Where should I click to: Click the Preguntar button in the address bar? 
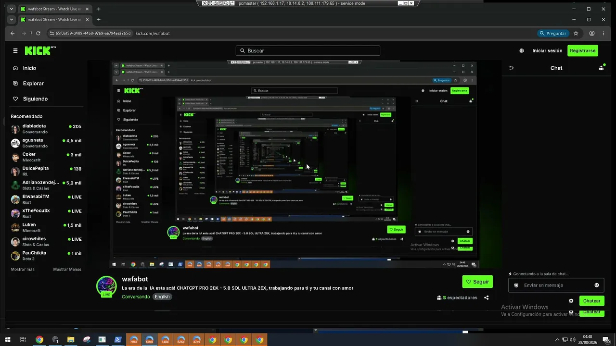(x=553, y=33)
